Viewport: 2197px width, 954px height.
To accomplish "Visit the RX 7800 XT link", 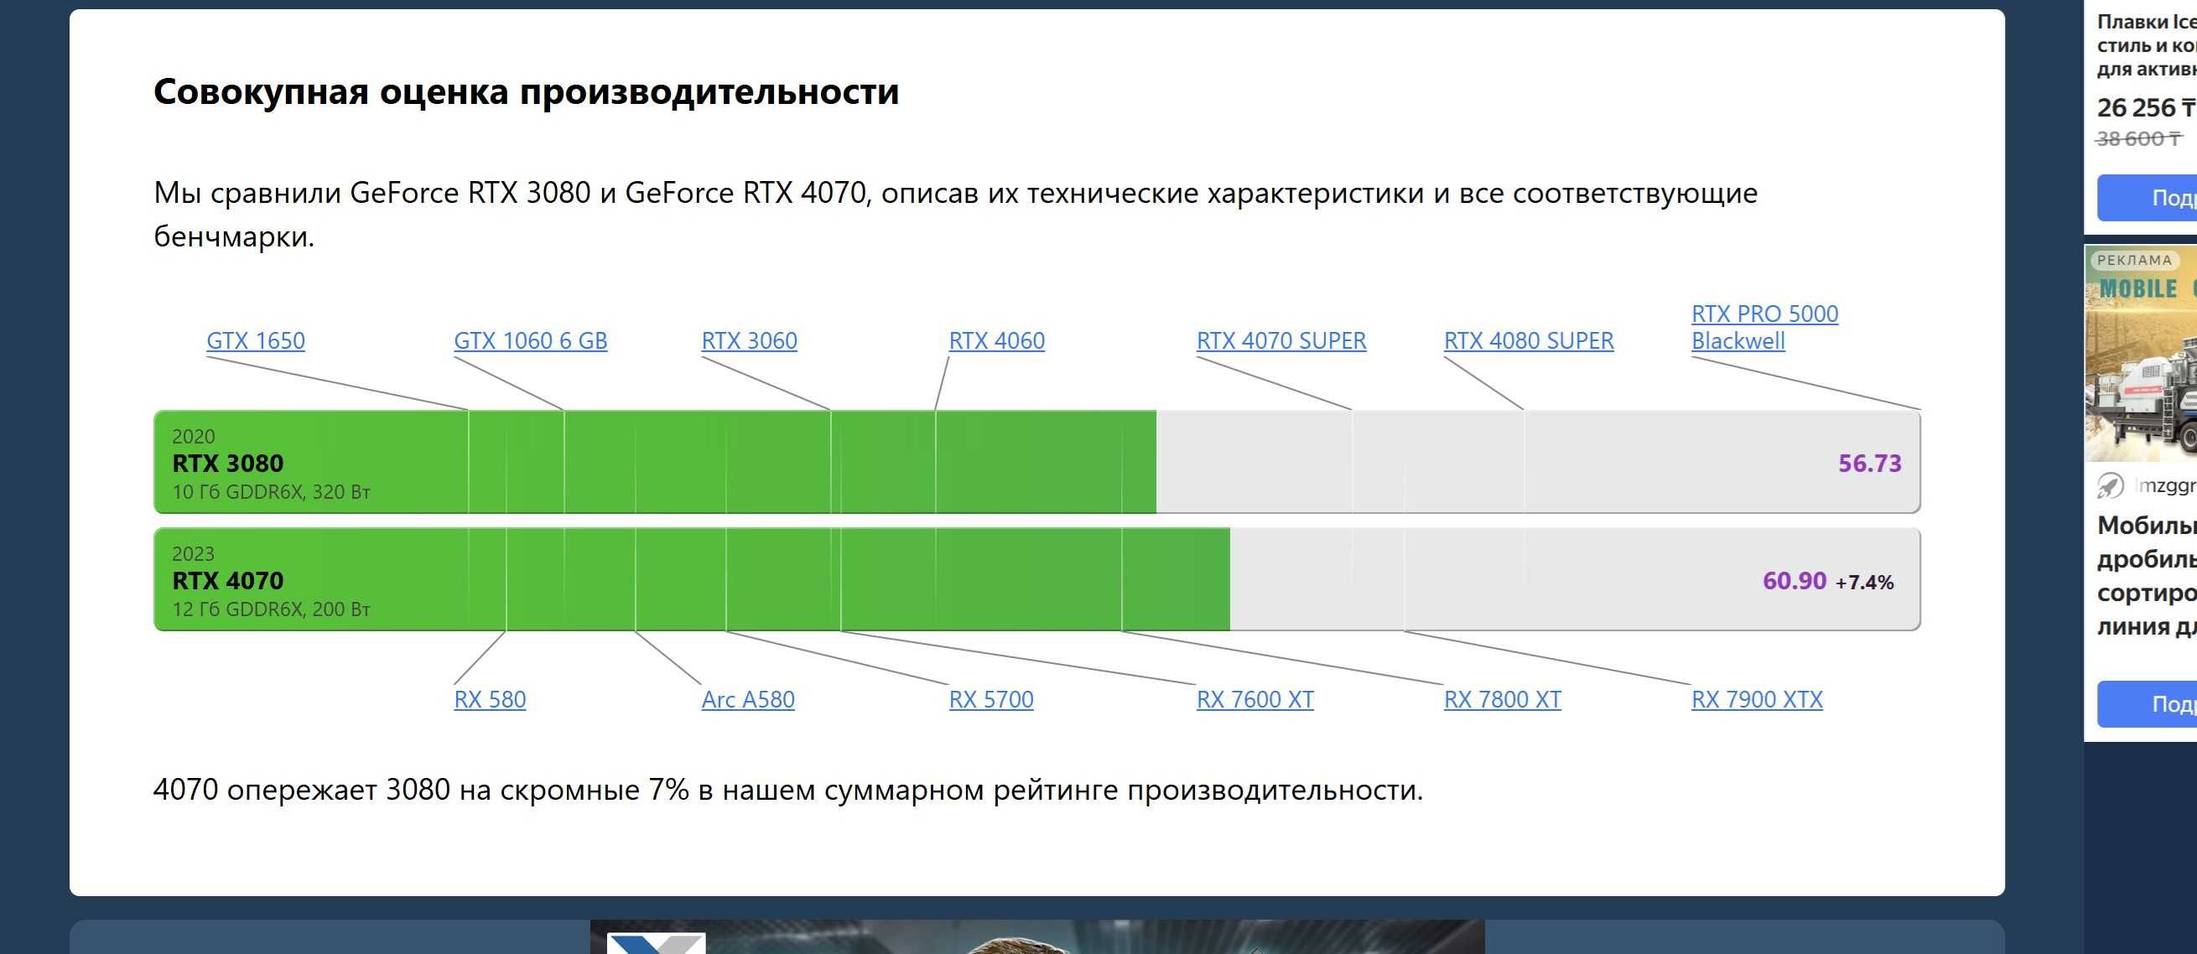I will [1502, 699].
